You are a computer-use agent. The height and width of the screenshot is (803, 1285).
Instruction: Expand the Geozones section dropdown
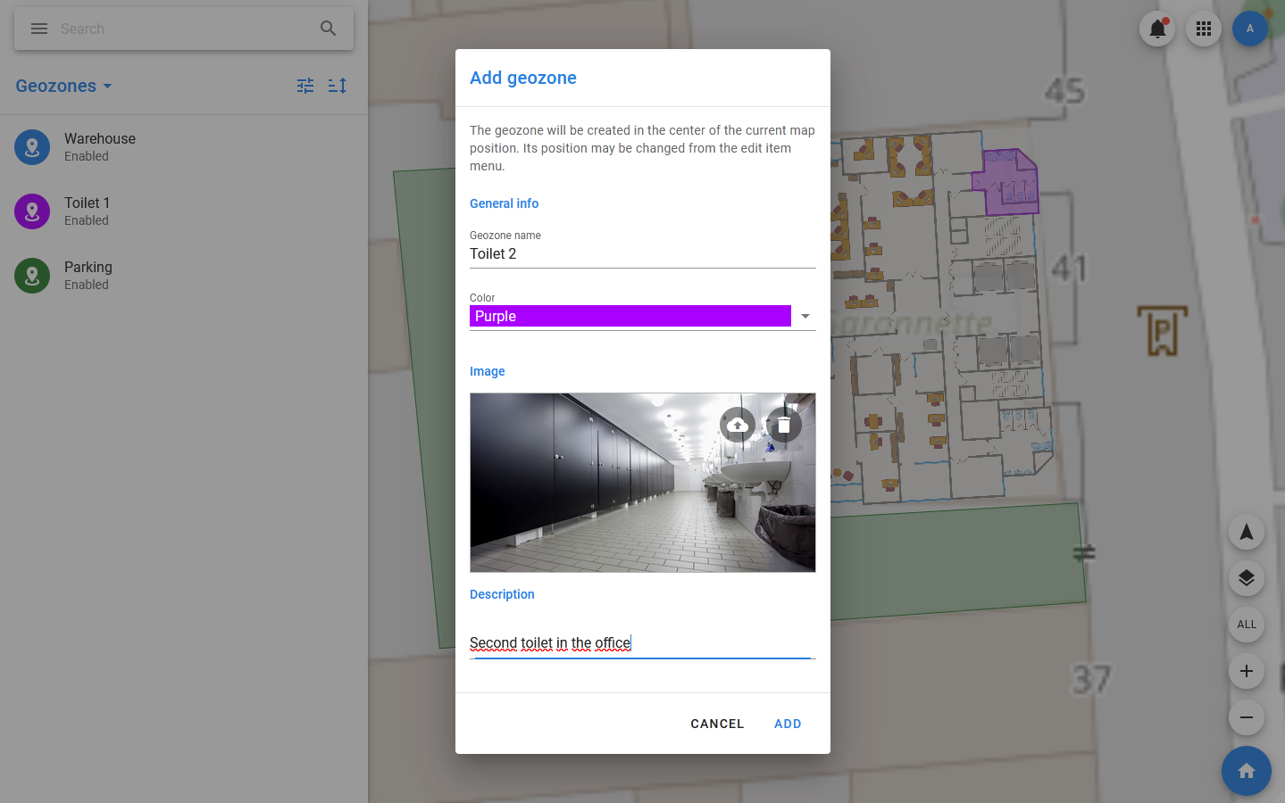[64, 87]
